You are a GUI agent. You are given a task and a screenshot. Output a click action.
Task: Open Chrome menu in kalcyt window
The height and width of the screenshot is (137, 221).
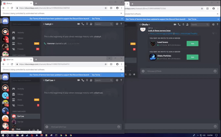pyautogui.click(x=122, y=8)
